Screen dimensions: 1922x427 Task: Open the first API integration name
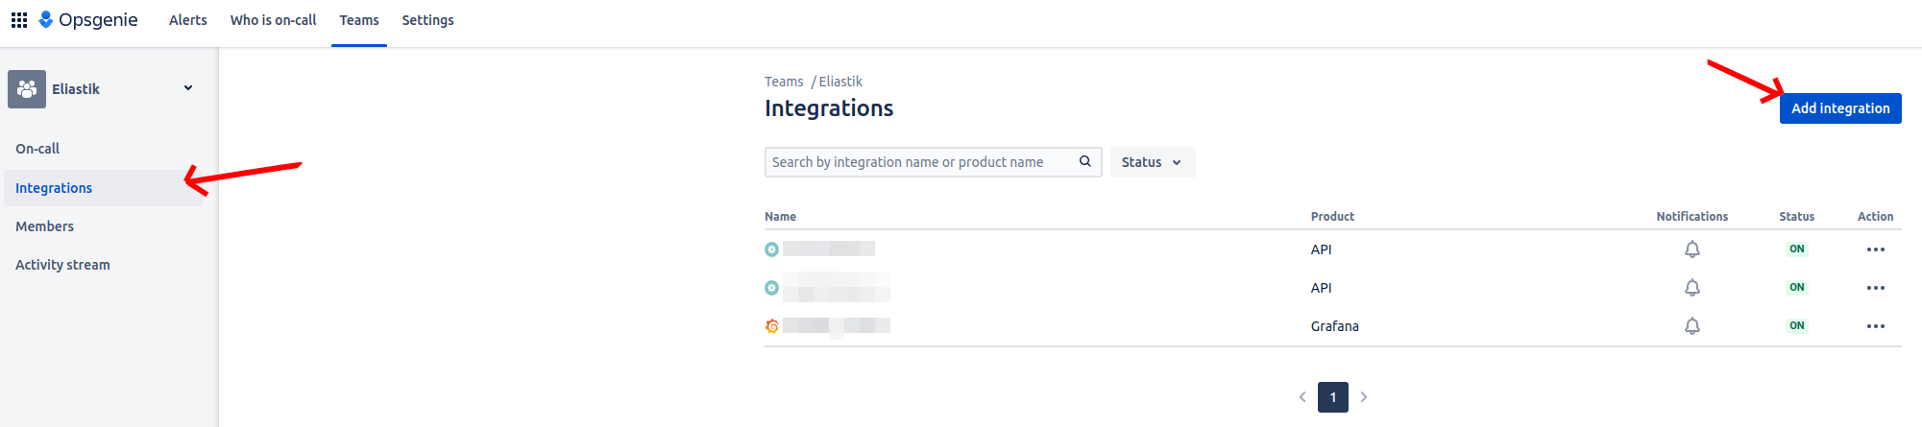829,249
